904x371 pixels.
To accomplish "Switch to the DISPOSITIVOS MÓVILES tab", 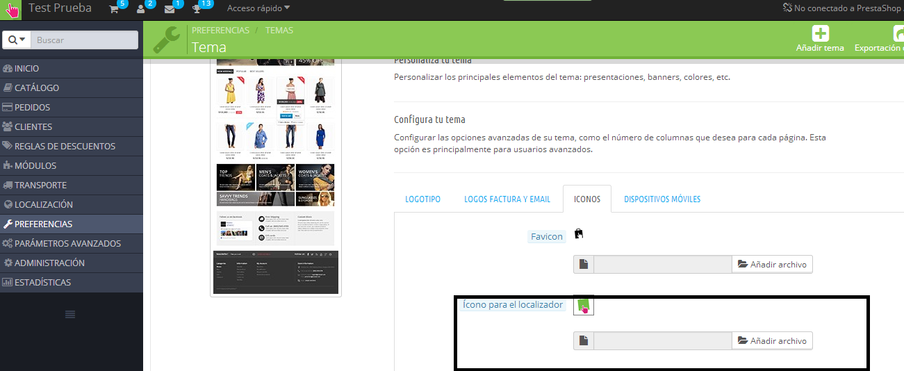I will pyautogui.click(x=662, y=199).
